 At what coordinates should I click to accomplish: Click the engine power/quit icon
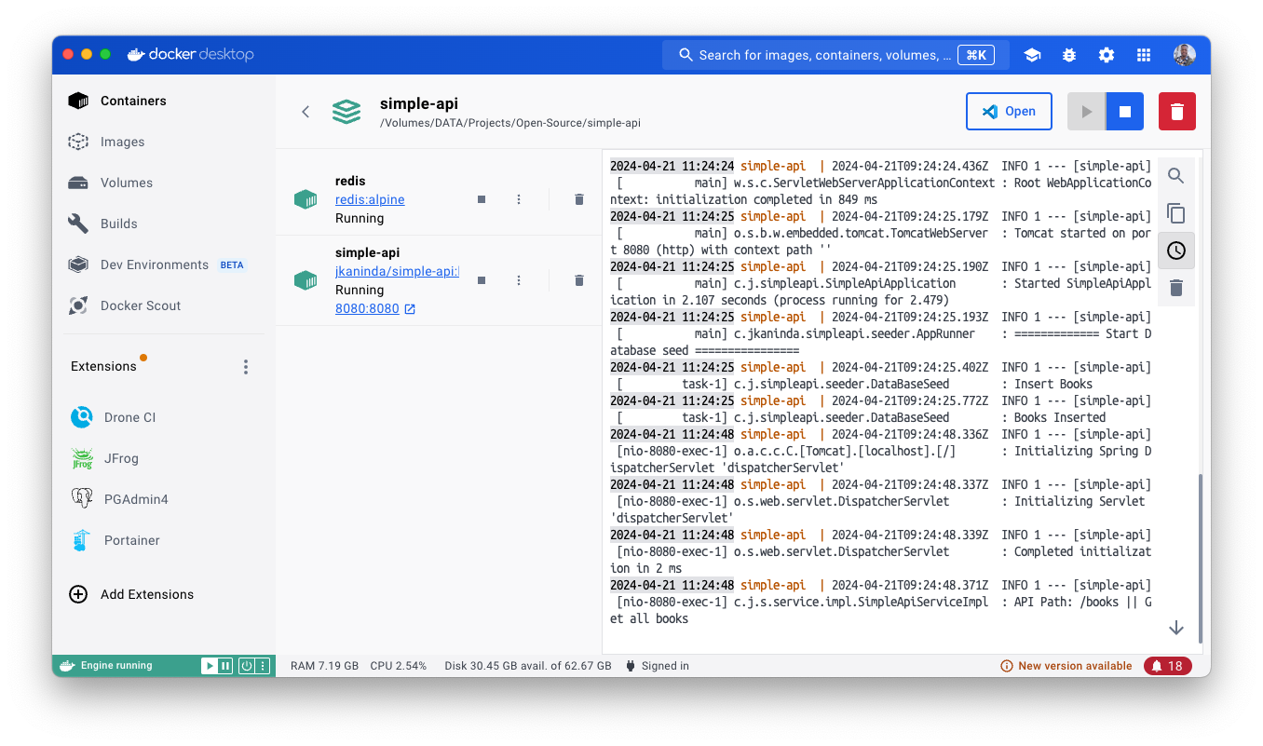[247, 666]
